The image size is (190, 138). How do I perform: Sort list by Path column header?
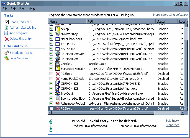121,21
